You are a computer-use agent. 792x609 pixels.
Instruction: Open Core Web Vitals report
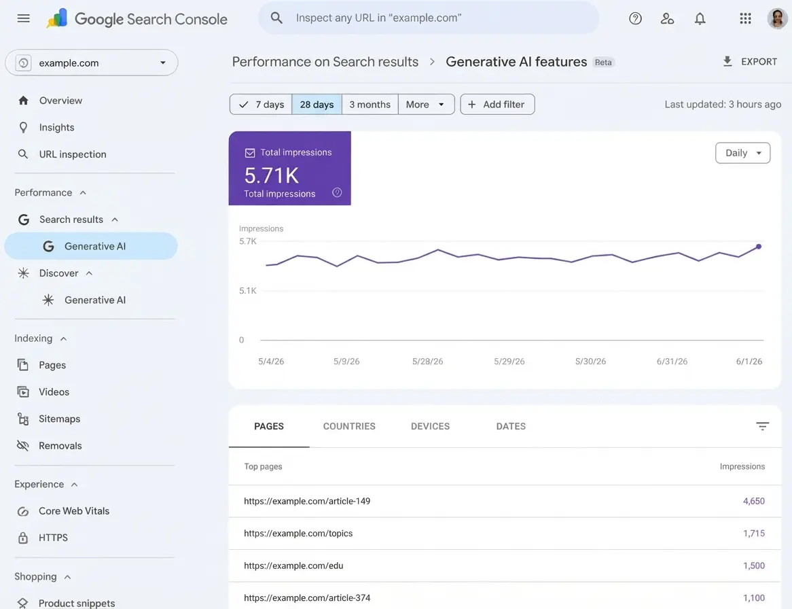(x=74, y=511)
